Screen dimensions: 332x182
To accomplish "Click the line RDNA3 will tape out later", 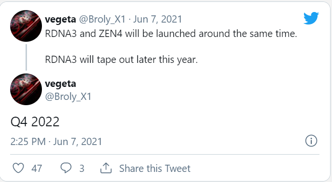I will coord(121,60).
